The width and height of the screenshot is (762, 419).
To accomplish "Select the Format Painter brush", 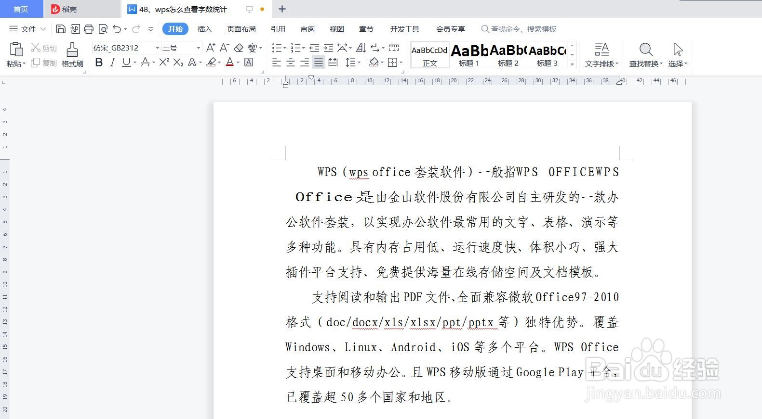I will (72, 50).
